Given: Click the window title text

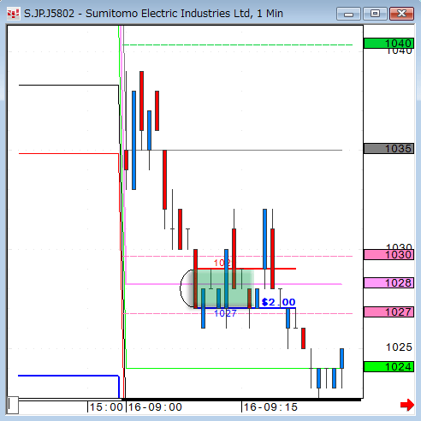Looking at the screenshot, I should (x=153, y=14).
